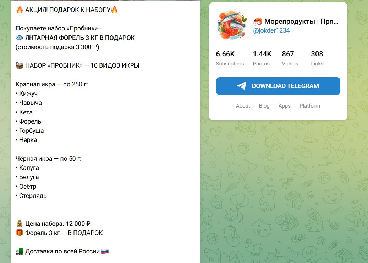The width and height of the screenshot is (368, 263).
Task: Click the money bag emoji near Цена набора
Action: pos(20,224)
